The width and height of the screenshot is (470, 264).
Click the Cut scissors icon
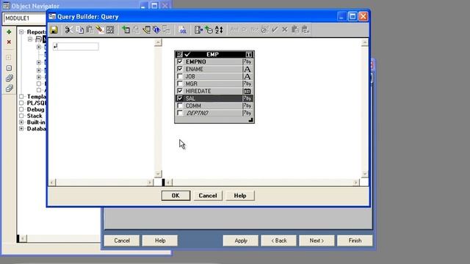click(69, 29)
